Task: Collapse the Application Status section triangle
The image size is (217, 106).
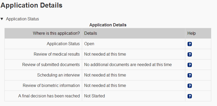Action: click(2, 19)
